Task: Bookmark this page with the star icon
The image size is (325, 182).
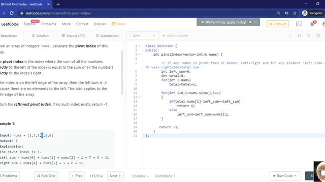Action: (295, 13)
